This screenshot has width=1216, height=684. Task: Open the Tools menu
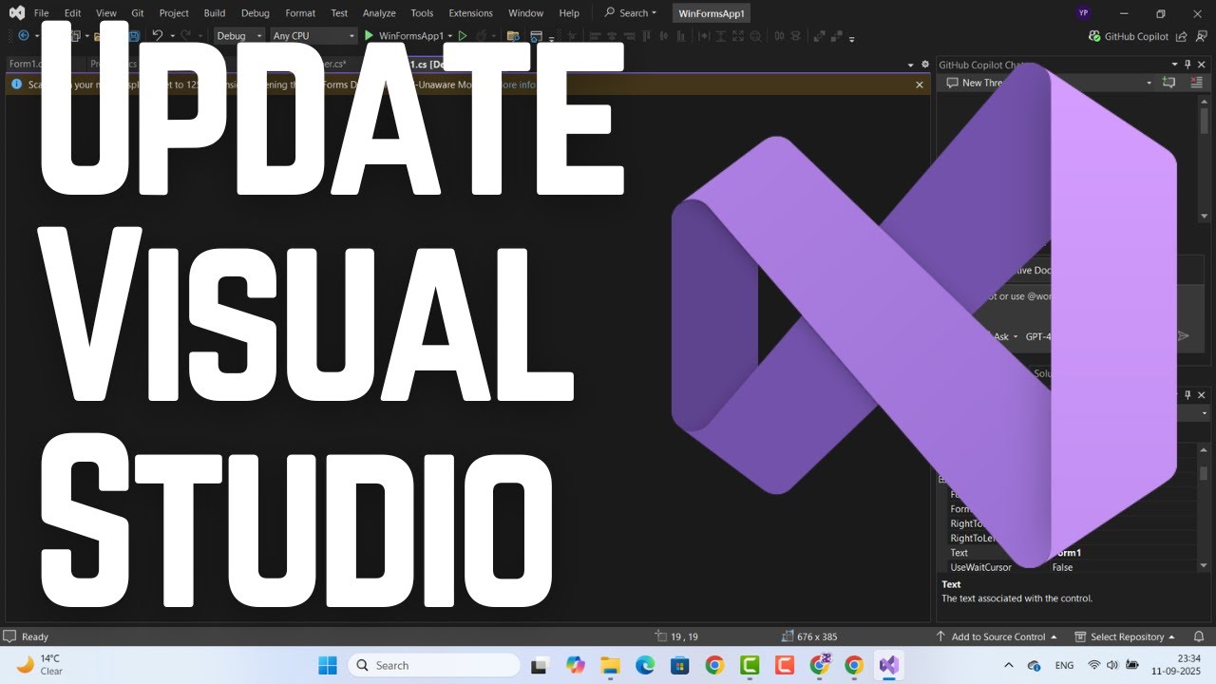tap(422, 13)
